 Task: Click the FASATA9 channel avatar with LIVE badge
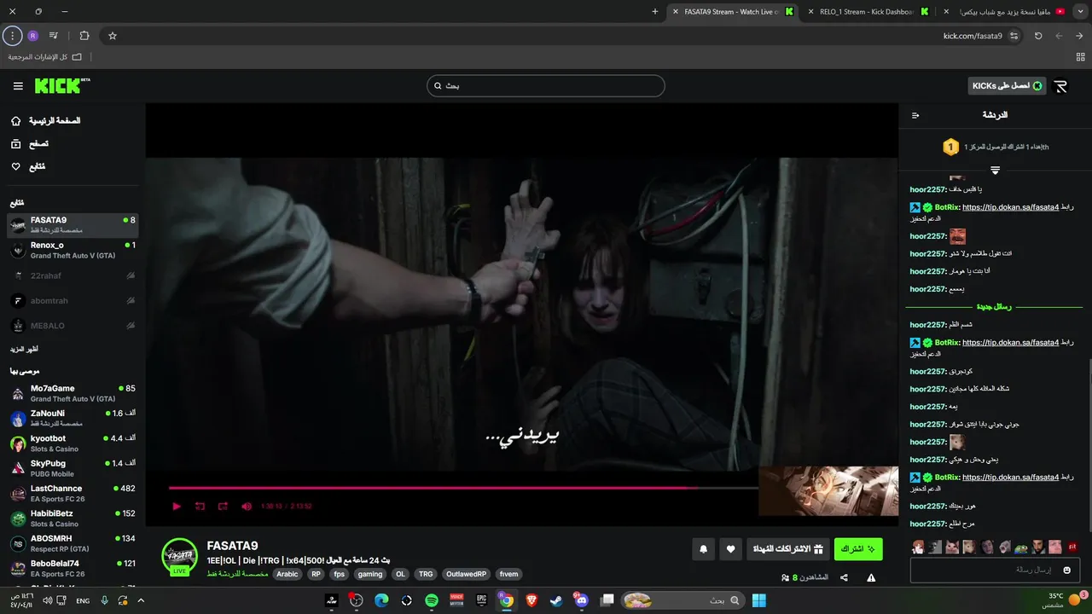[x=179, y=557]
